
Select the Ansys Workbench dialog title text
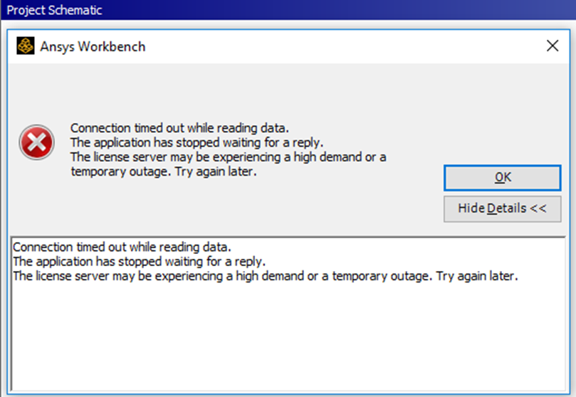tap(93, 46)
